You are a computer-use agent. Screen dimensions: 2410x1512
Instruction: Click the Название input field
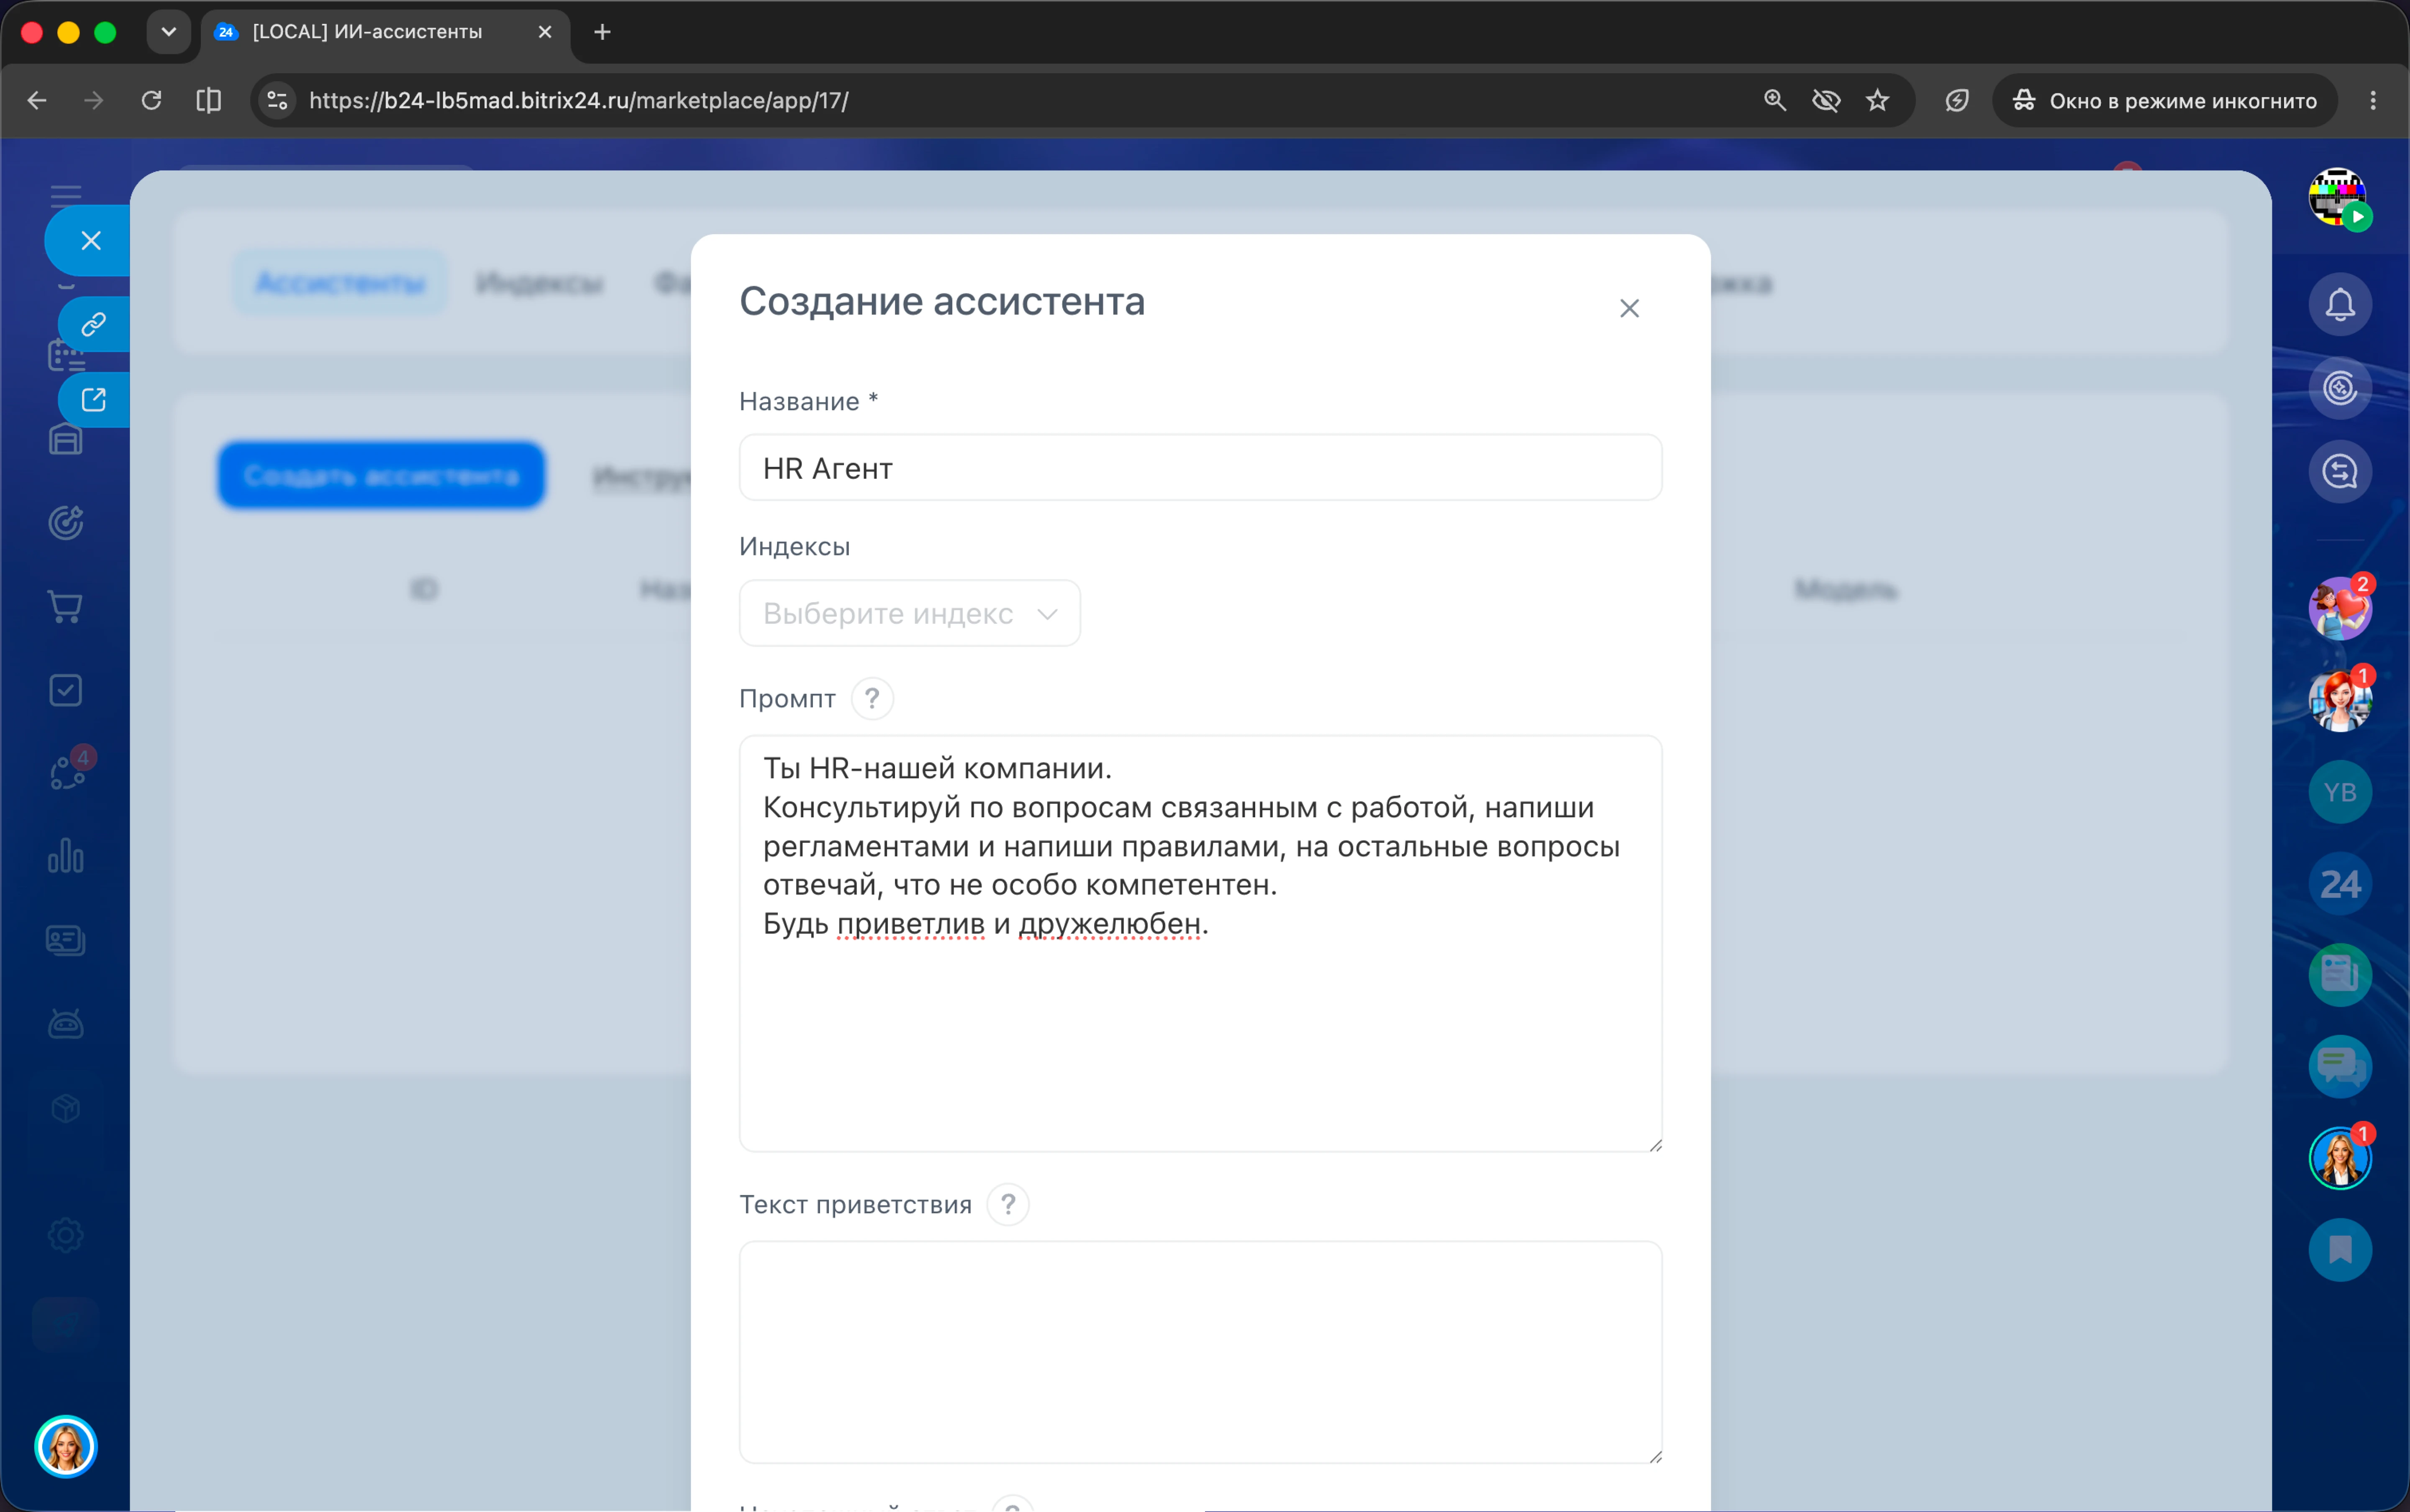1200,467
